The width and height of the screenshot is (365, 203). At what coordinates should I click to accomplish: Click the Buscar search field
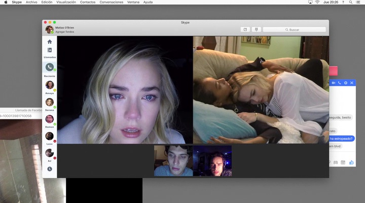click(x=294, y=29)
